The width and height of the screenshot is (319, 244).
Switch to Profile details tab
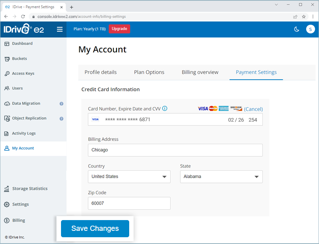click(100, 72)
